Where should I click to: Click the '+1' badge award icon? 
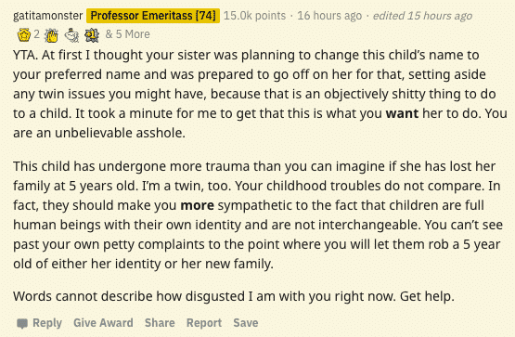(92, 35)
